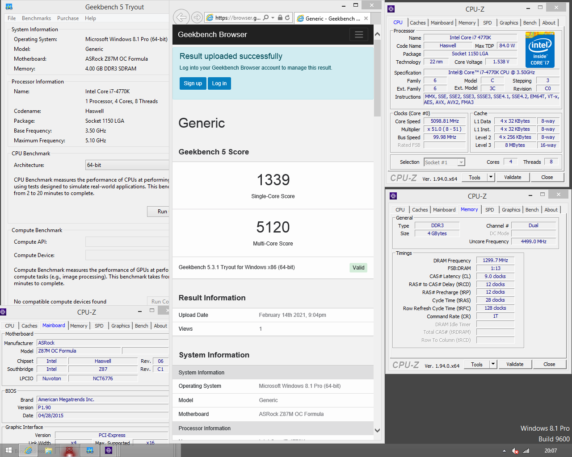The width and height of the screenshot is (572, 457).
Task: Click the Log in button
Action: click(219, 83)
